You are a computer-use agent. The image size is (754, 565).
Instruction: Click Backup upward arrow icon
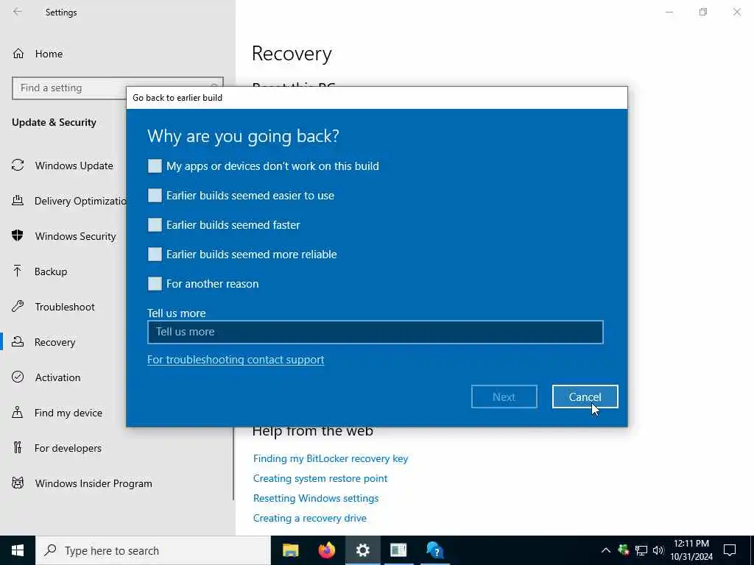(x=18, y=271)
